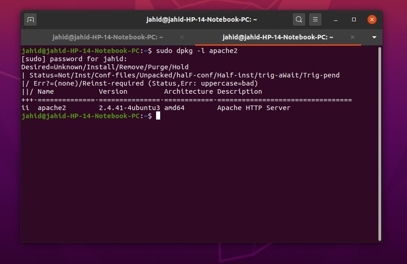
Task: Open the hamburger menu
Action: tap(315, 19)
